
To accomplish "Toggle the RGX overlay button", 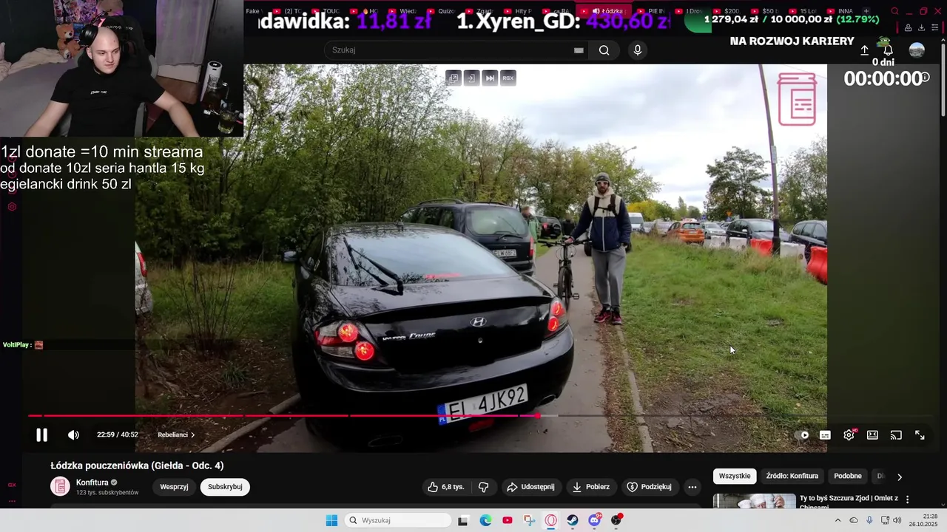I will point(508,78).
